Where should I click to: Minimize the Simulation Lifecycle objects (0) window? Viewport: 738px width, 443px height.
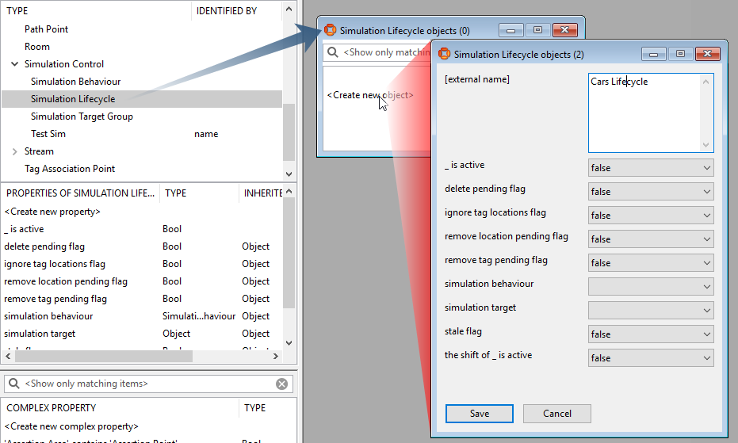tap(510, 31)
